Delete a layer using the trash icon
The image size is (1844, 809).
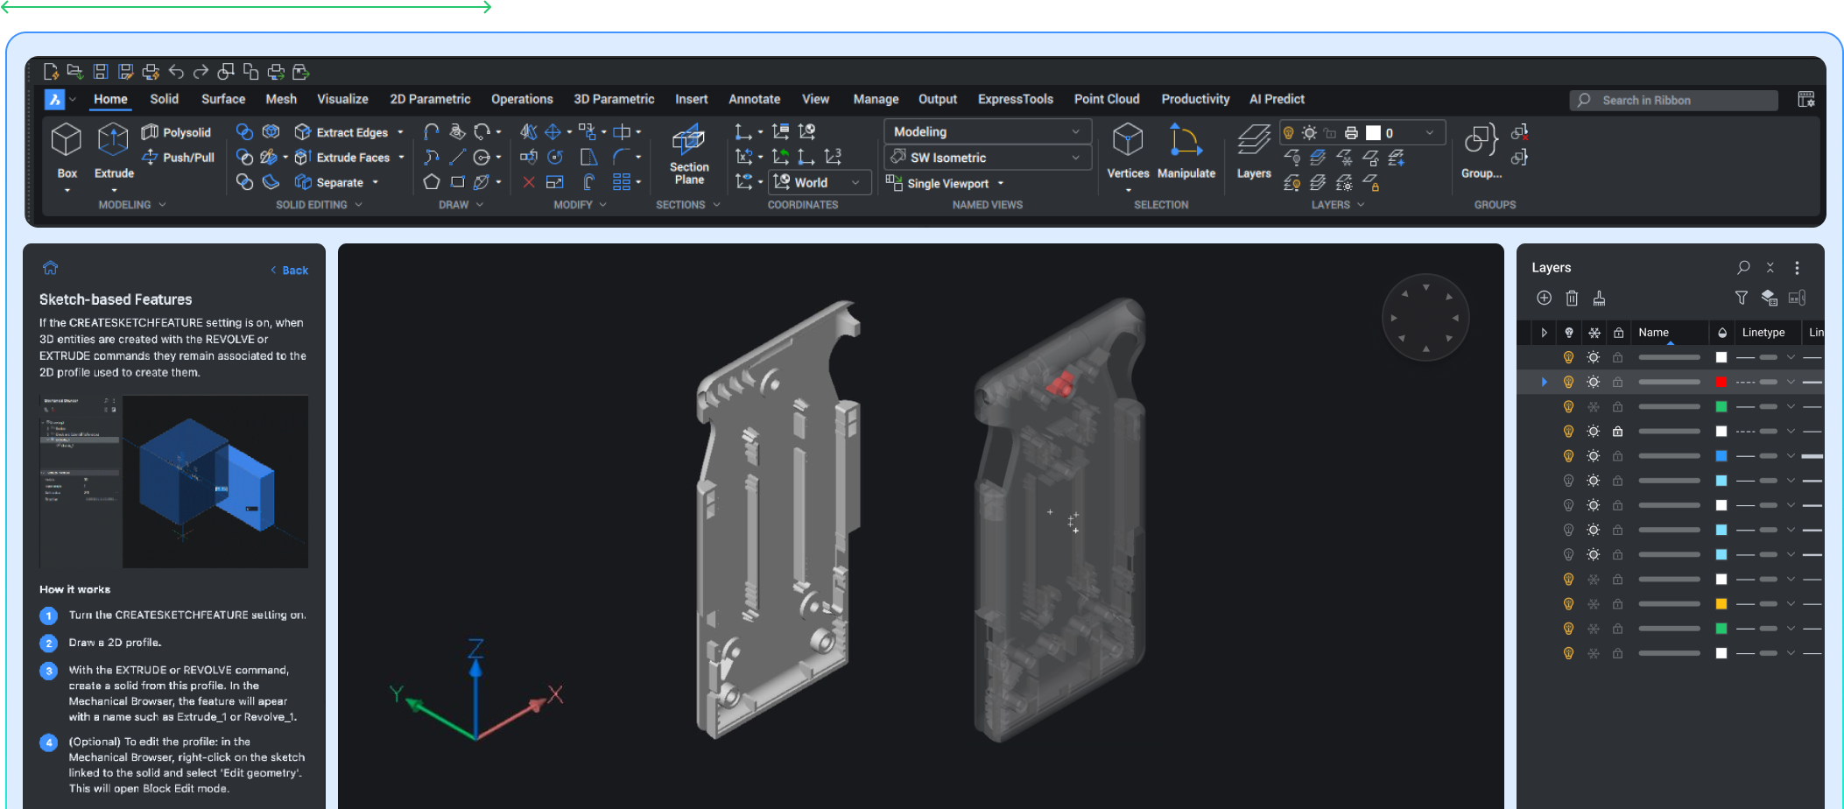pos(1572,298)
